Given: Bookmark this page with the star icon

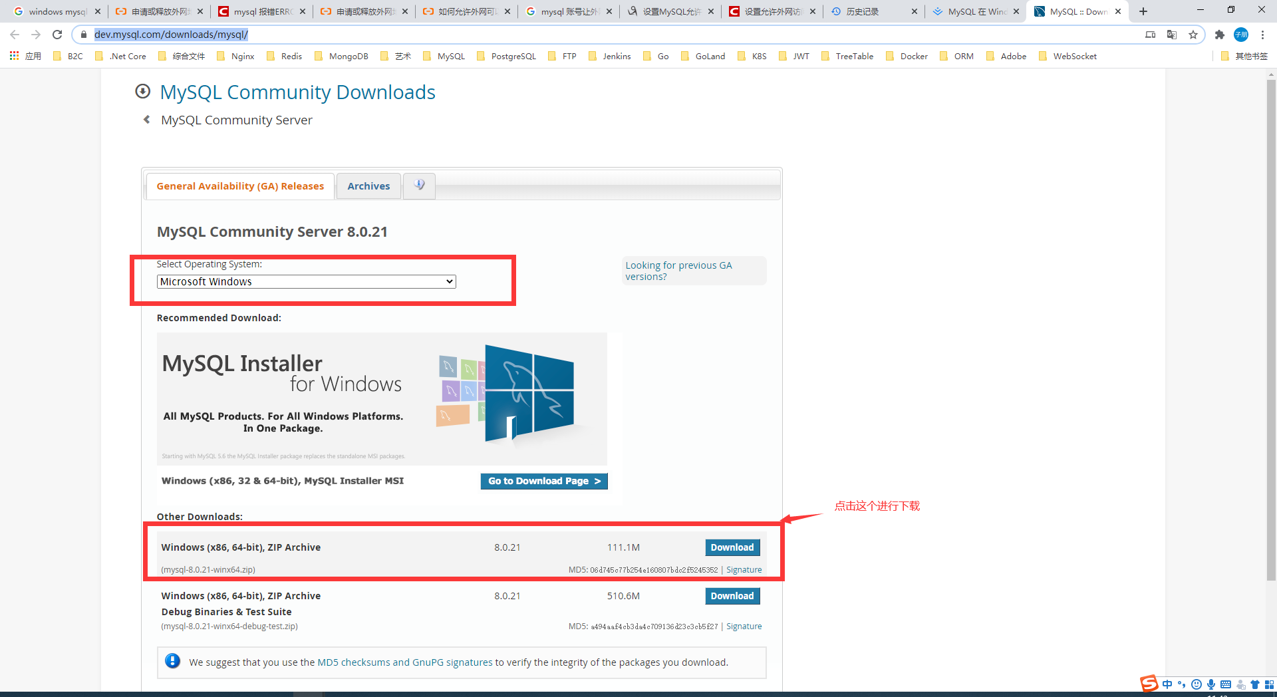Looking at the screenshot, I should coord(1193,35).
